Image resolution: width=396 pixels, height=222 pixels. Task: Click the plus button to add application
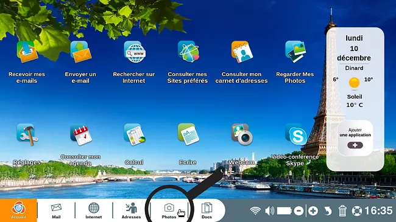pos(355,145)
